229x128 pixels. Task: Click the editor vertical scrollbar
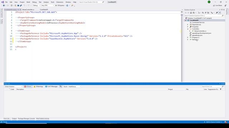click(x=182, y=48)
